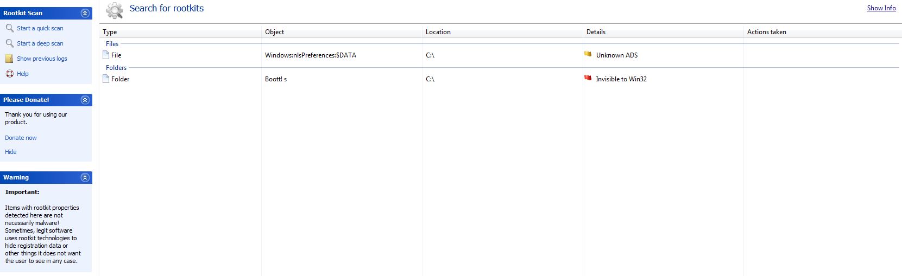
Task: Click the magnifier icon beside Start a deep scan
Action: tap(9, 43)
